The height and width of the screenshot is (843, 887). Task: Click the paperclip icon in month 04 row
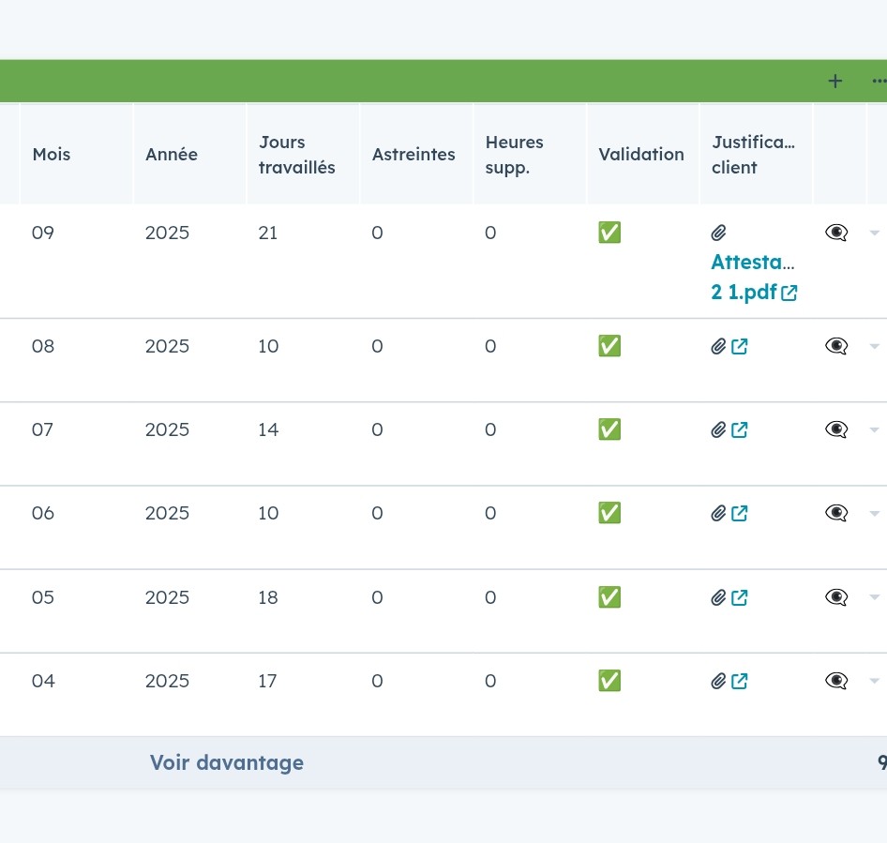(x=719, y=682)
